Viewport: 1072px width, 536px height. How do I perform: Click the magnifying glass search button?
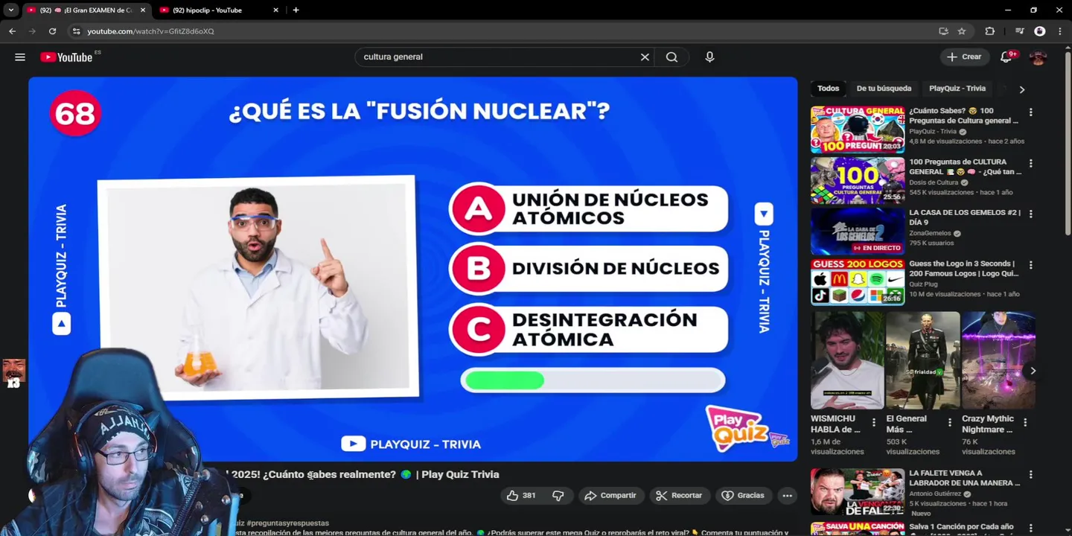pyautogui.click(x=671, y=57)
